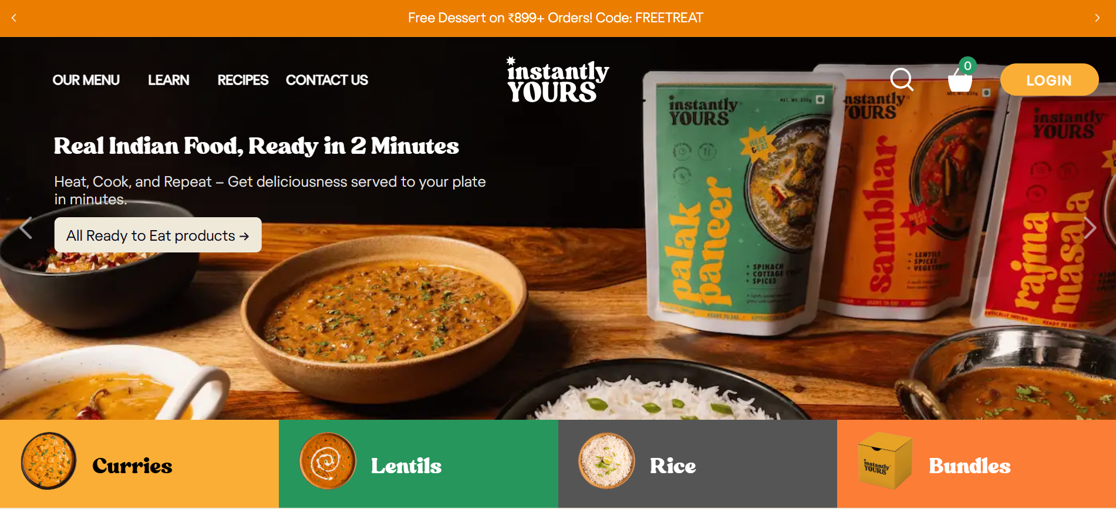Open the Learn navigation item
Image resolution: width=1116 pixels, height=509 pixels.
tap(168, 80)
